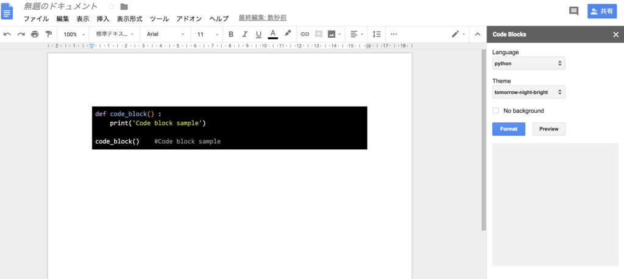Open Theme dropdown tomorrow-night-bright
Viewport: 624px width, 279px height.
pos(528,92)
